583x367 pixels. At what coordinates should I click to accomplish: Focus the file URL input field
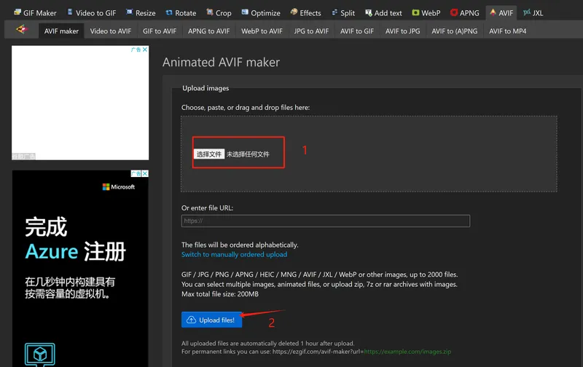325,221
